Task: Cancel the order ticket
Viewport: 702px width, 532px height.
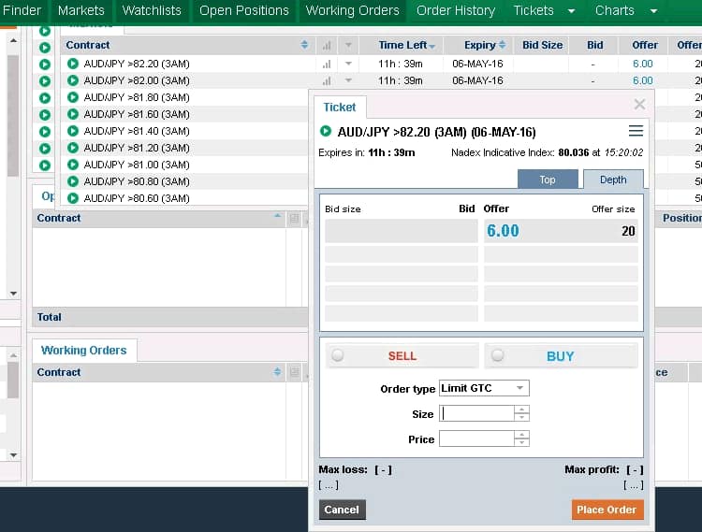Action: coord(342,510)
